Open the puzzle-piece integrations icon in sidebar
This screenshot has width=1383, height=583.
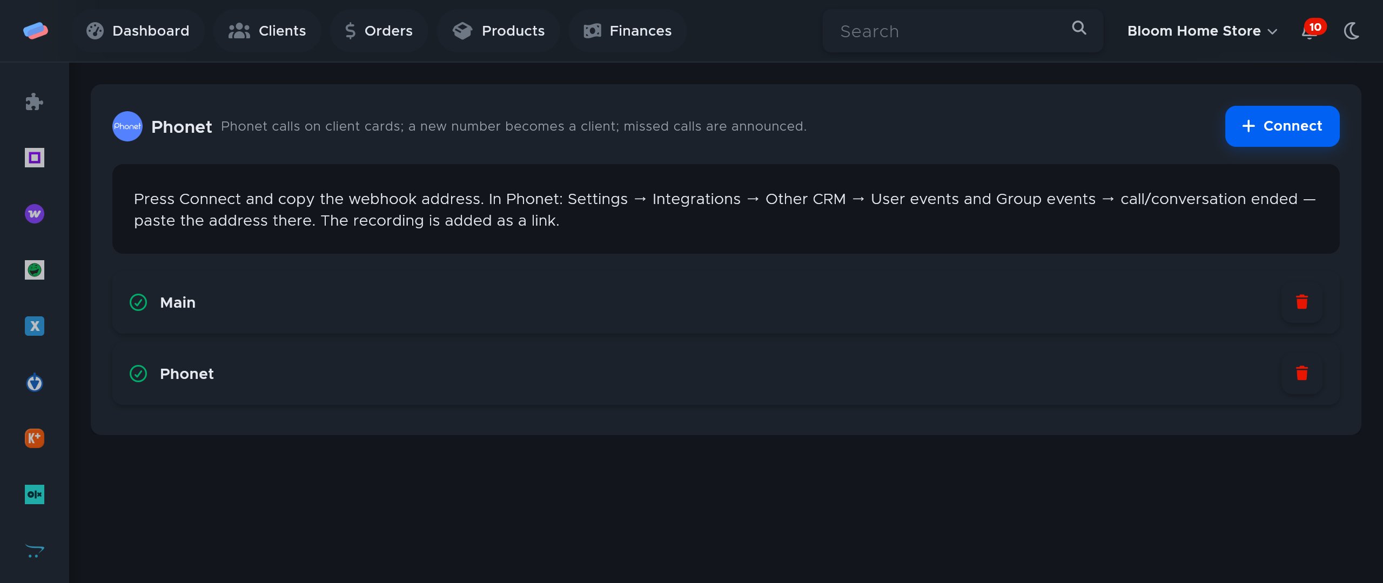pos(34,102)
